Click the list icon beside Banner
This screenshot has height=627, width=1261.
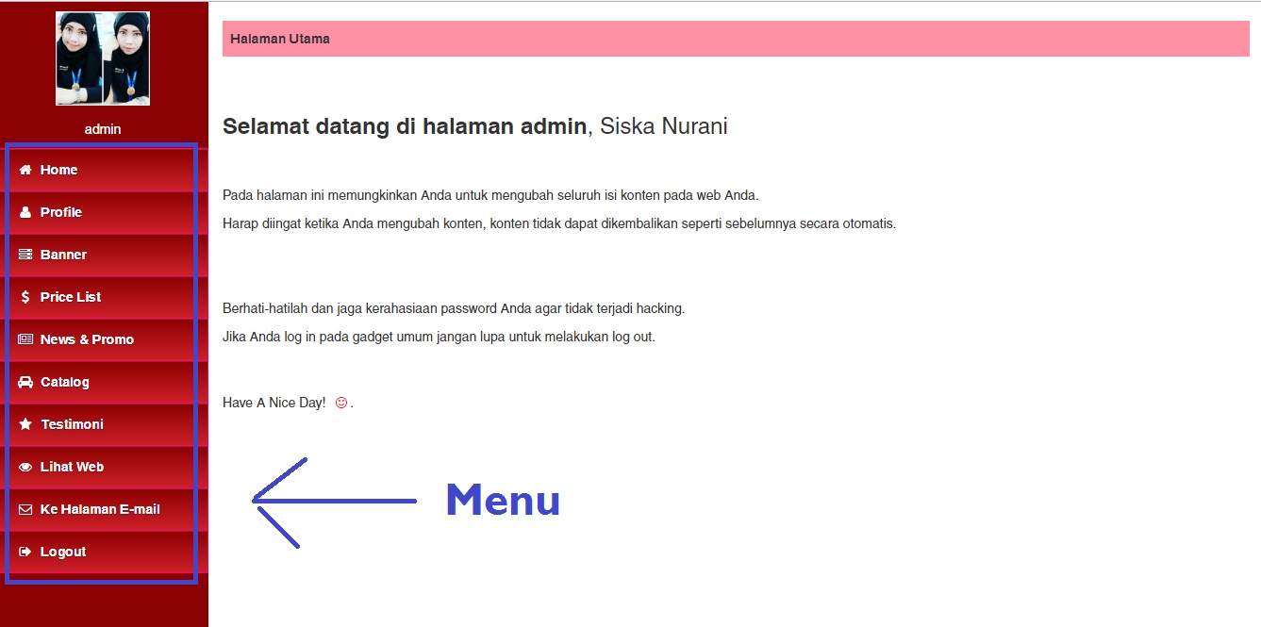(x=25, y=255)
